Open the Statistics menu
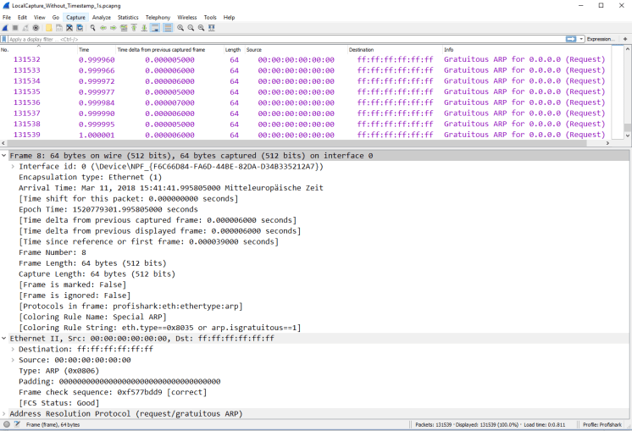632x431 pixels. click(x=128, y=17)
